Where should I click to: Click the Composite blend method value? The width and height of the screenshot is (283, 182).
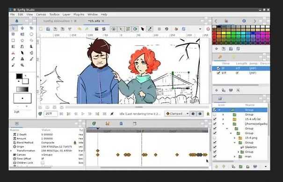pos(48,142)
